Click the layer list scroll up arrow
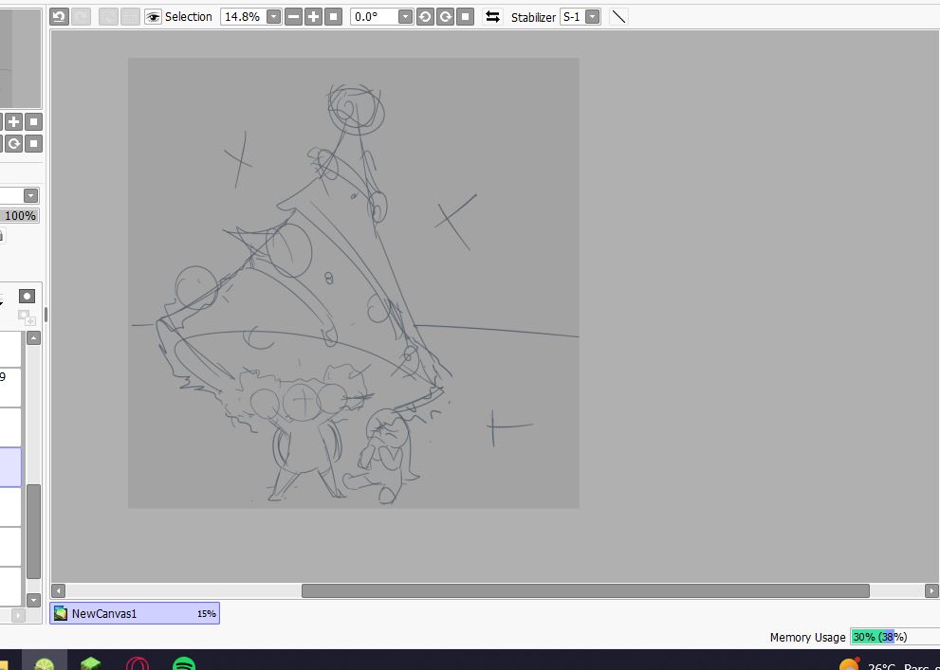Viewport: 940px width, 670px height. click(x=33, y=337)
